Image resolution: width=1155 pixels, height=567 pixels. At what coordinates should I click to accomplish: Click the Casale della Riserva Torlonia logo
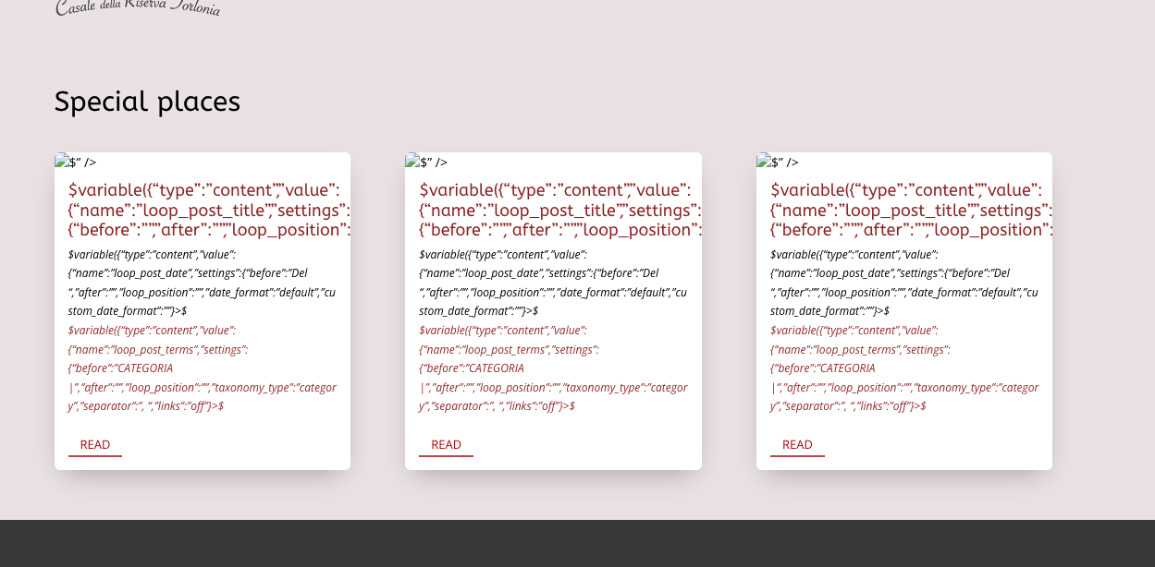coord(138,8)
